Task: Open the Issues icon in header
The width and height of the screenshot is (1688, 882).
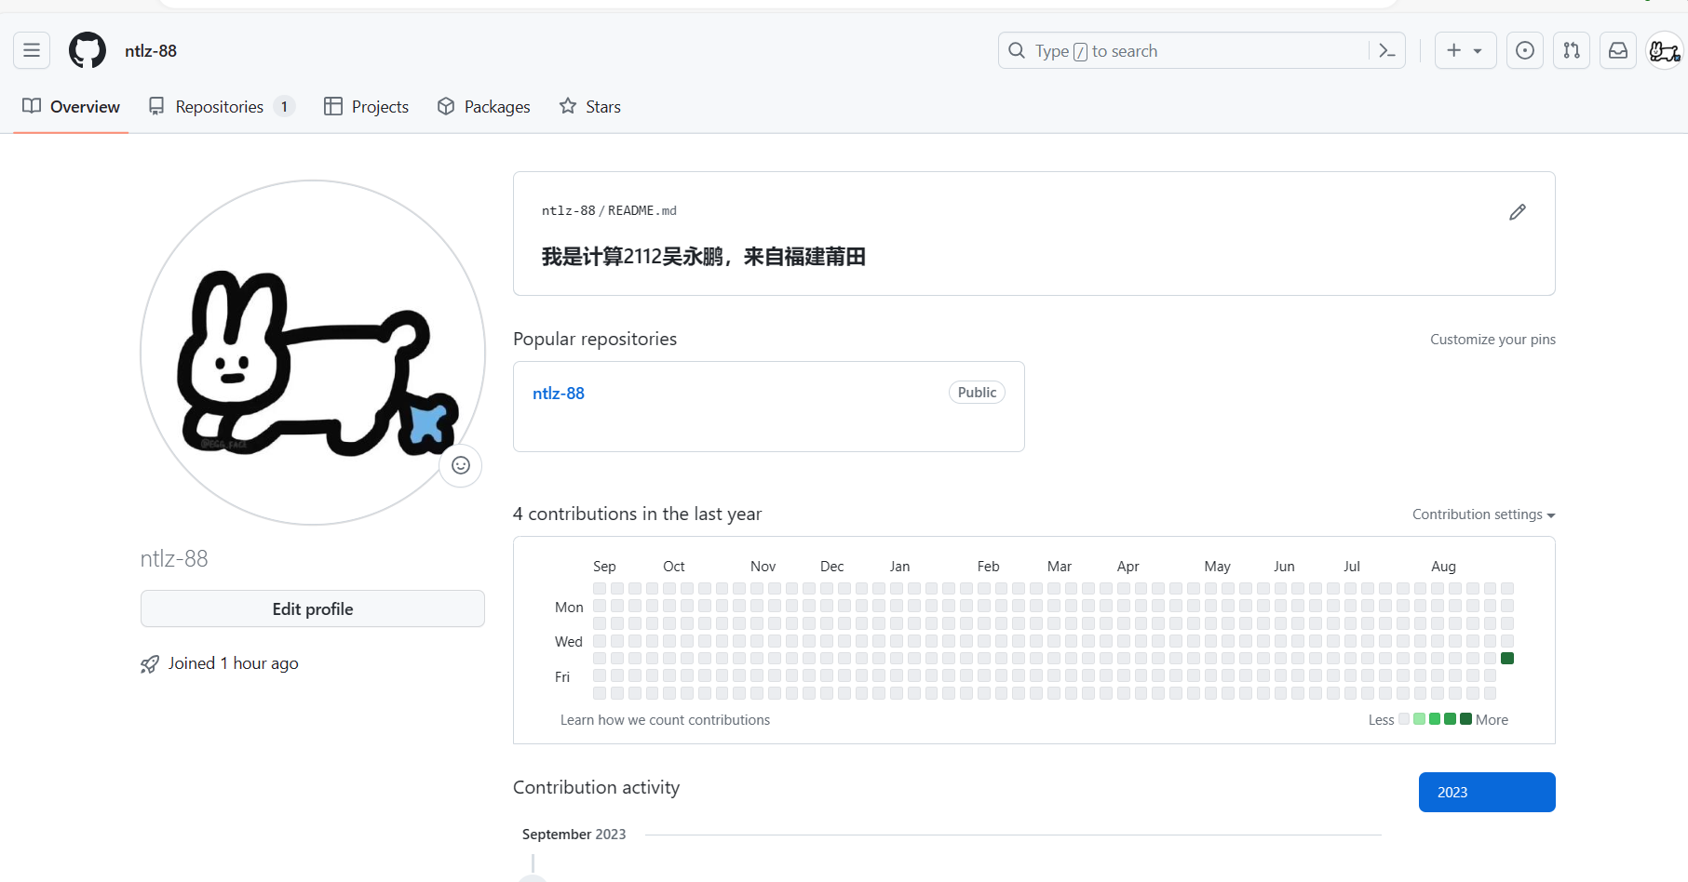Action: (x=1524, y=50)
